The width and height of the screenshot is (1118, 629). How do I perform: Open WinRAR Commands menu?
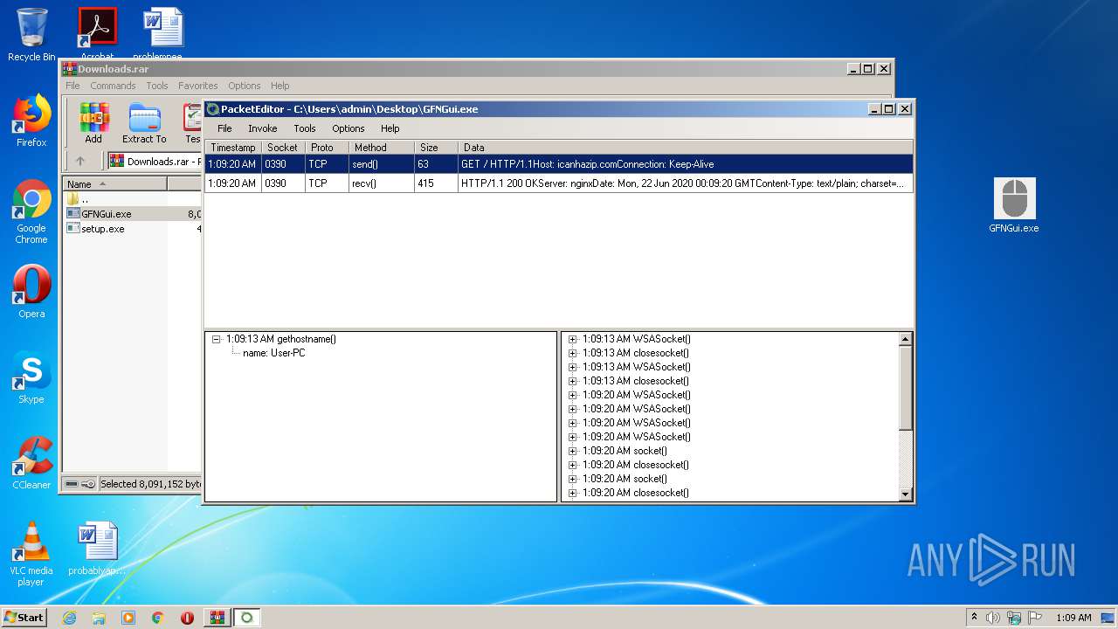(113, 86)
